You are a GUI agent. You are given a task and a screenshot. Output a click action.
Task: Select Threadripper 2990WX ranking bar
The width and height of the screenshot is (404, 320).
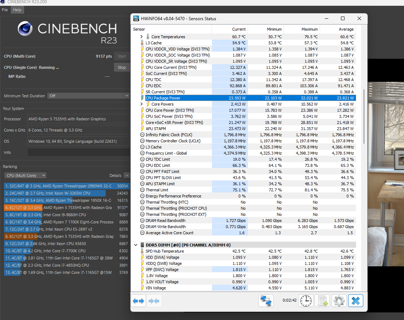pos(67,186)
